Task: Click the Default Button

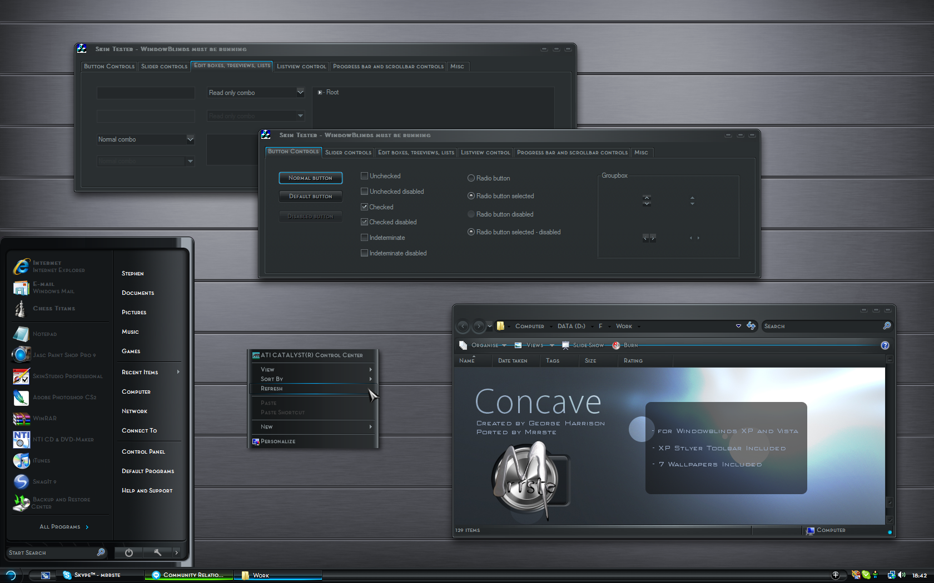Action: click(310, 197)
